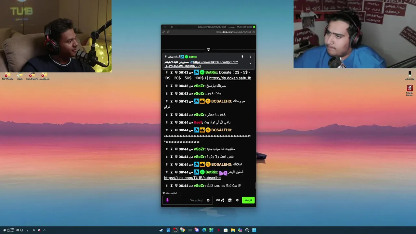The width and height of the screenshot is (416, 234).
Task: Click BotRix username in the pinned message
Action: pyautogui.click(x=193, y=57)
